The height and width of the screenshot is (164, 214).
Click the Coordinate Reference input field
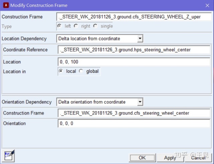[x=134, y=50]
